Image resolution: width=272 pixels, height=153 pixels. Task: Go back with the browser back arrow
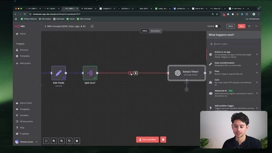click(x=15, y=14)
